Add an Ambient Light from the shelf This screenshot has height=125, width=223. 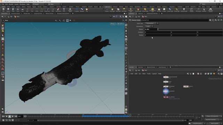(x=184, y=10)
